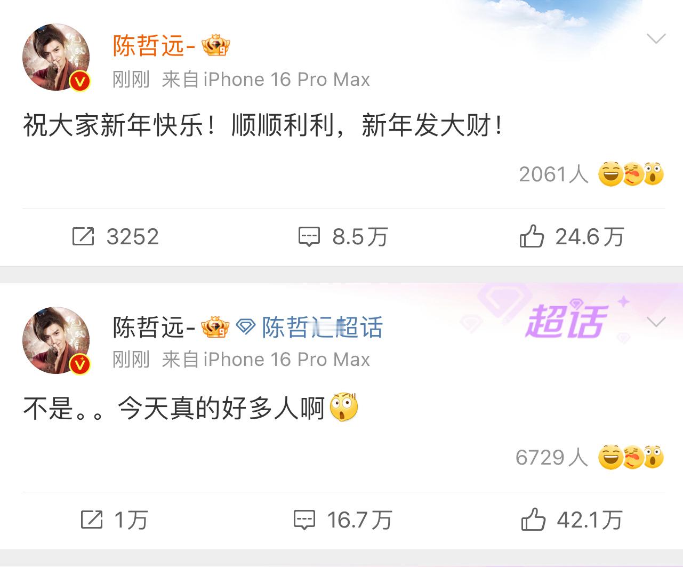Tap the diamond super topic icon
Screen dimensions: 683x567
(x=245, y=327)
